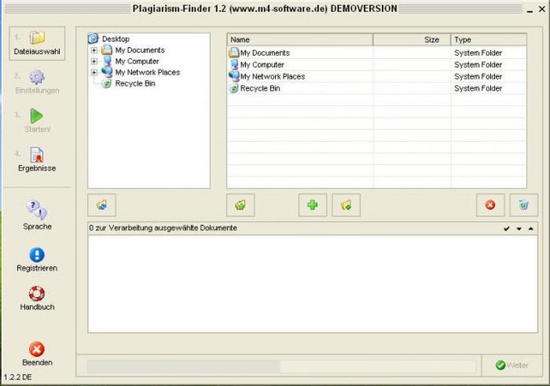Click the green Starten play icon

point(37,117)
